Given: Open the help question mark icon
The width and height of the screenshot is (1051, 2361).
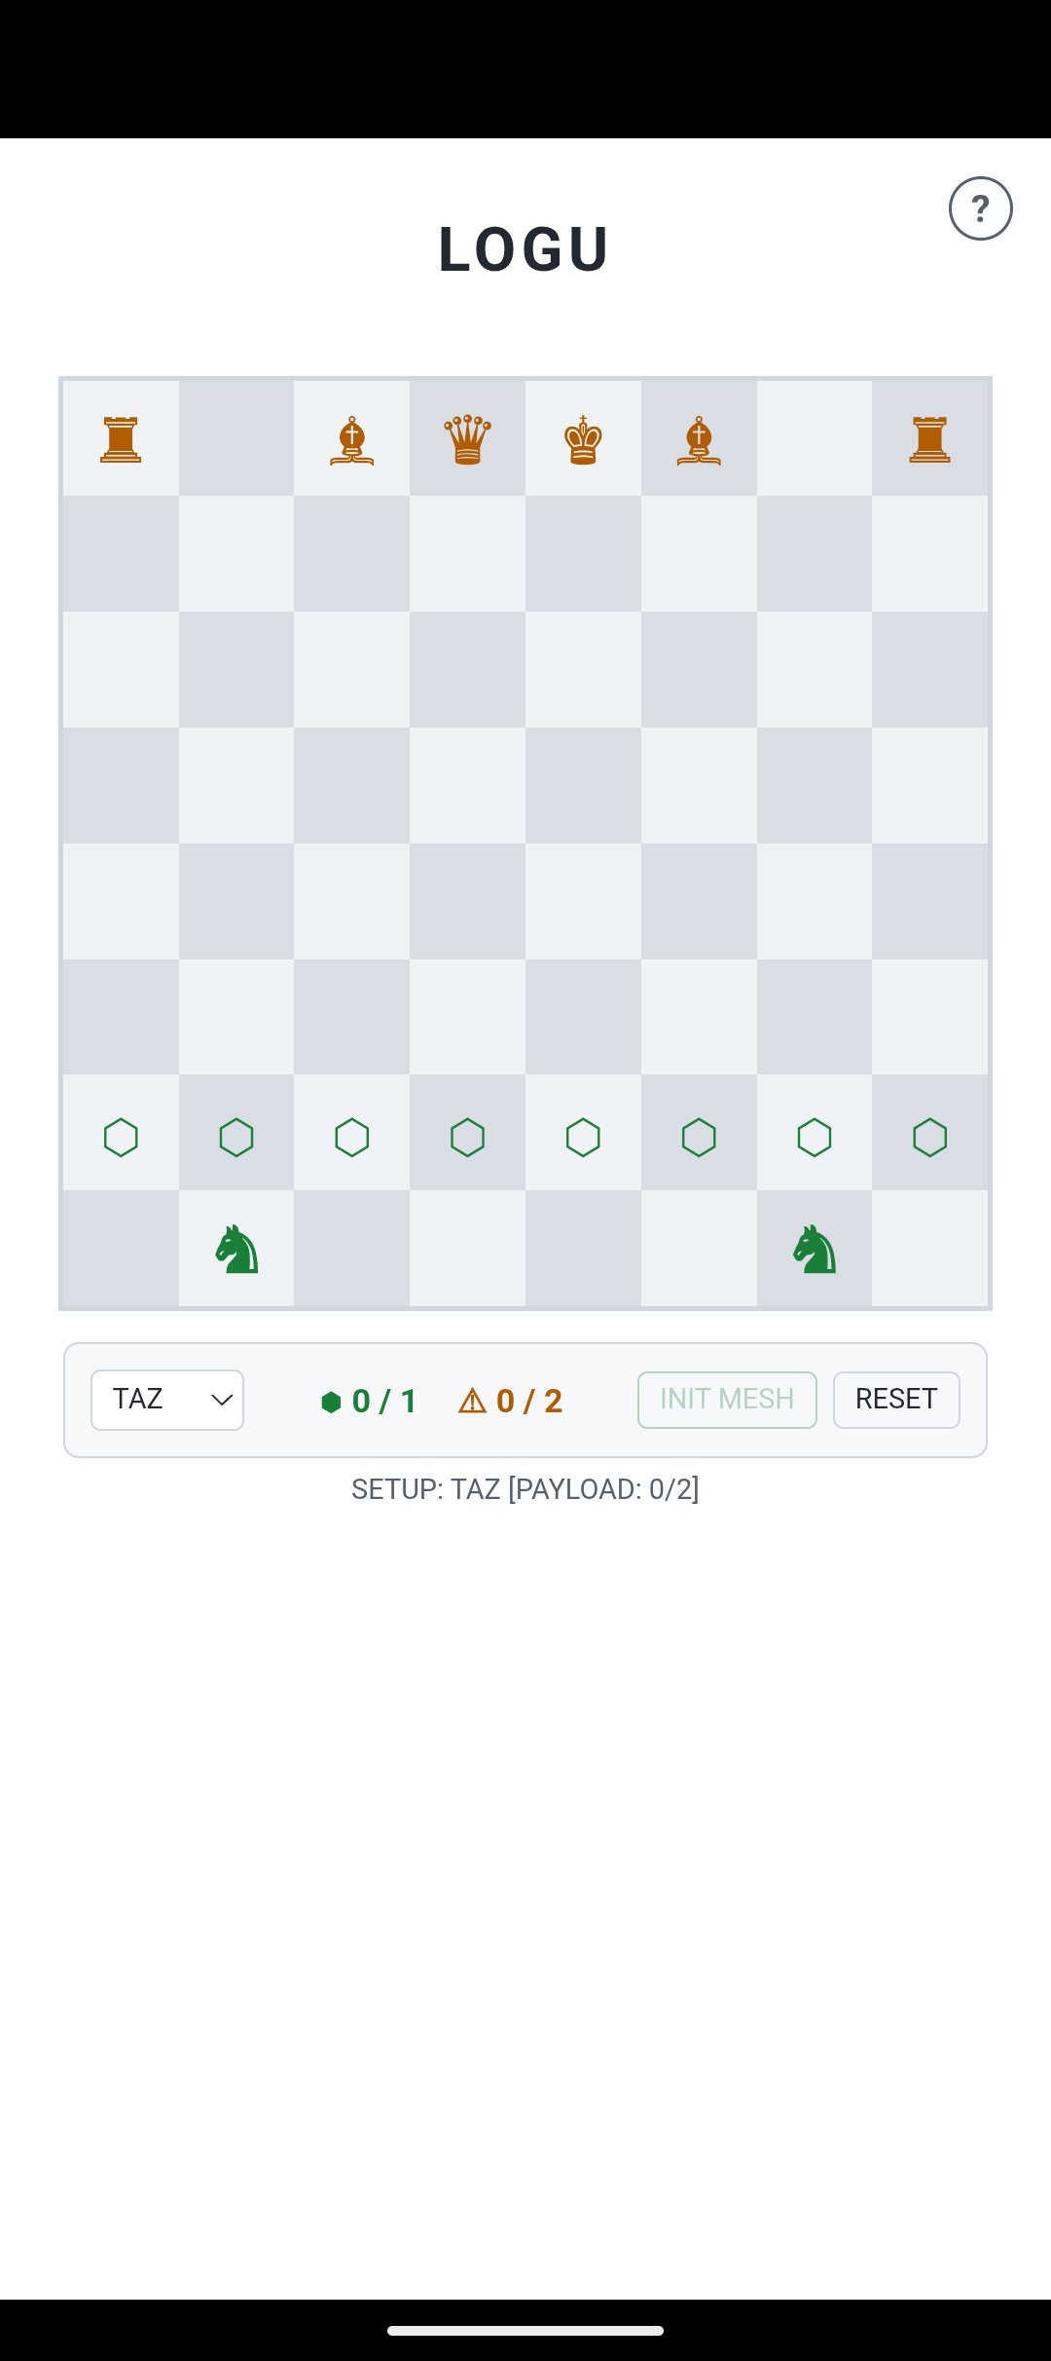Looking at the screenshot, I should pyautogui.click(x=980, y=208).
